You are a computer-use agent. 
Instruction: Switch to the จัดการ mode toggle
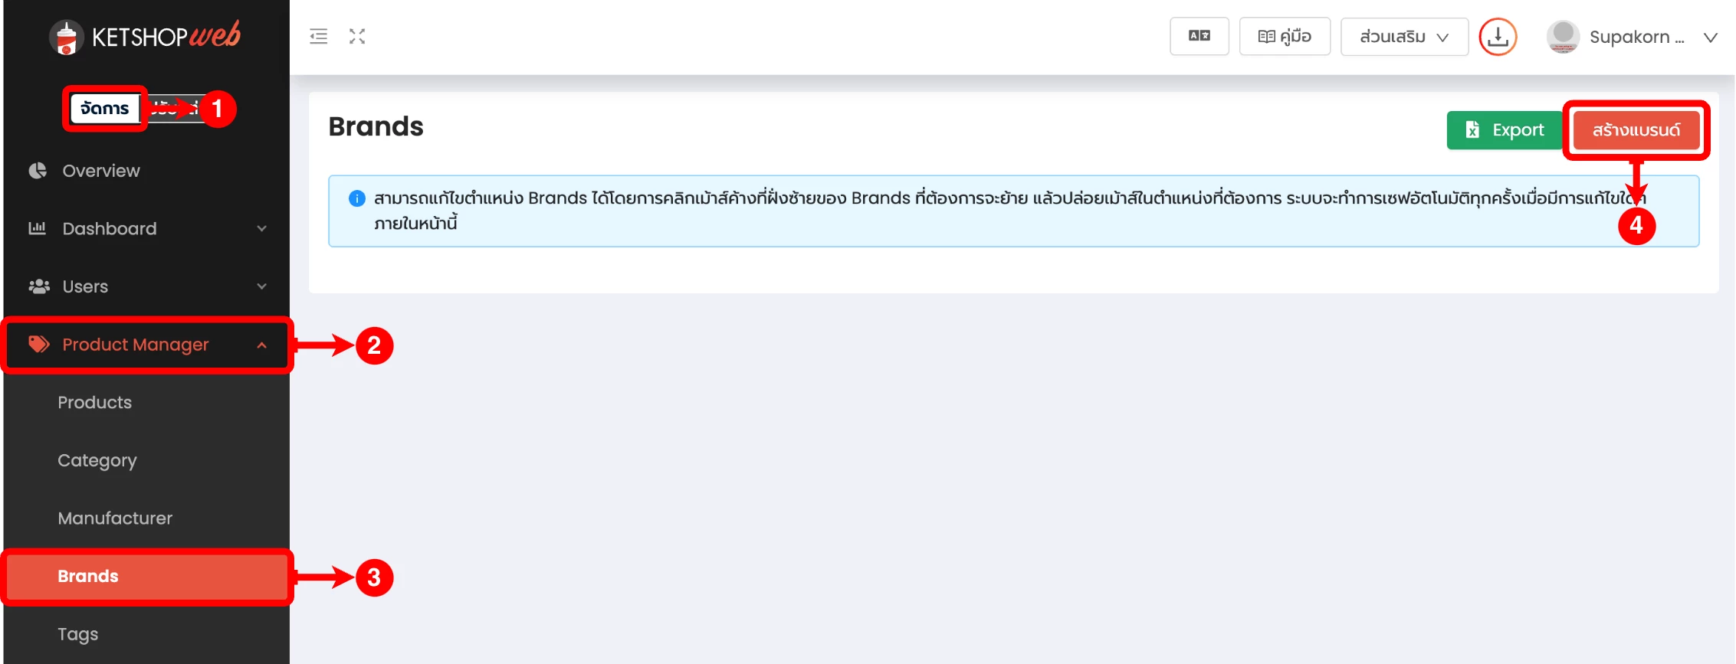pyautogui.click(x=105, y=109)
